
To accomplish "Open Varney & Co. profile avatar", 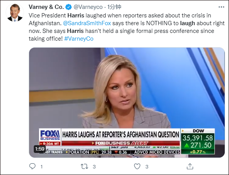I will (15, 12).
